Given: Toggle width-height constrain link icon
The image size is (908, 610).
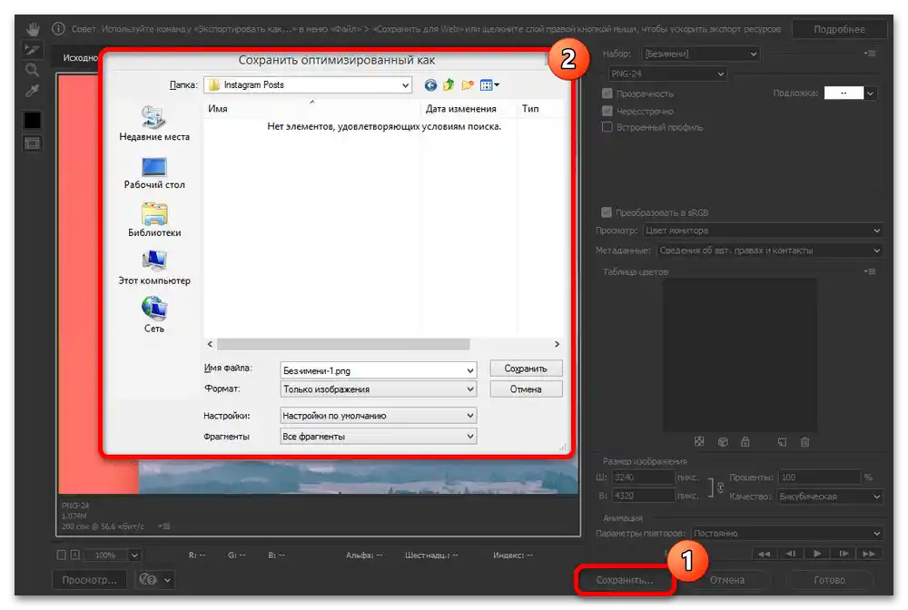Looking at the screenshot, I should point(720,487).
